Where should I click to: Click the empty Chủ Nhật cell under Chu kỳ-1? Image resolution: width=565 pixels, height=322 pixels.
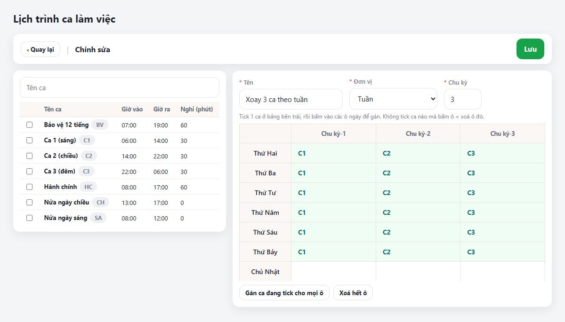click(x=333, y=272)
